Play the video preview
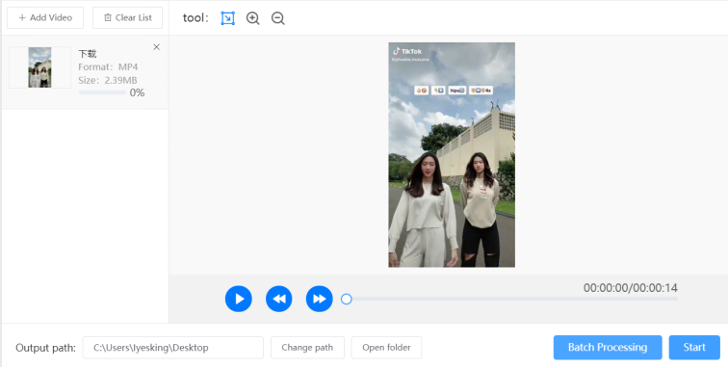728x368 pixels. pyautogui.click(x=239, y=299)
